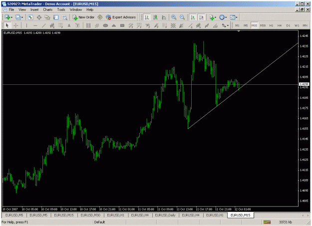This screenshot has width=312, height=226.
Task: Set timeframe to MN
Action: (x=305, y=25)
